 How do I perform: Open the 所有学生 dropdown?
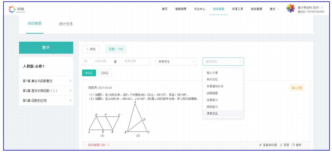[x=176, y=62]
